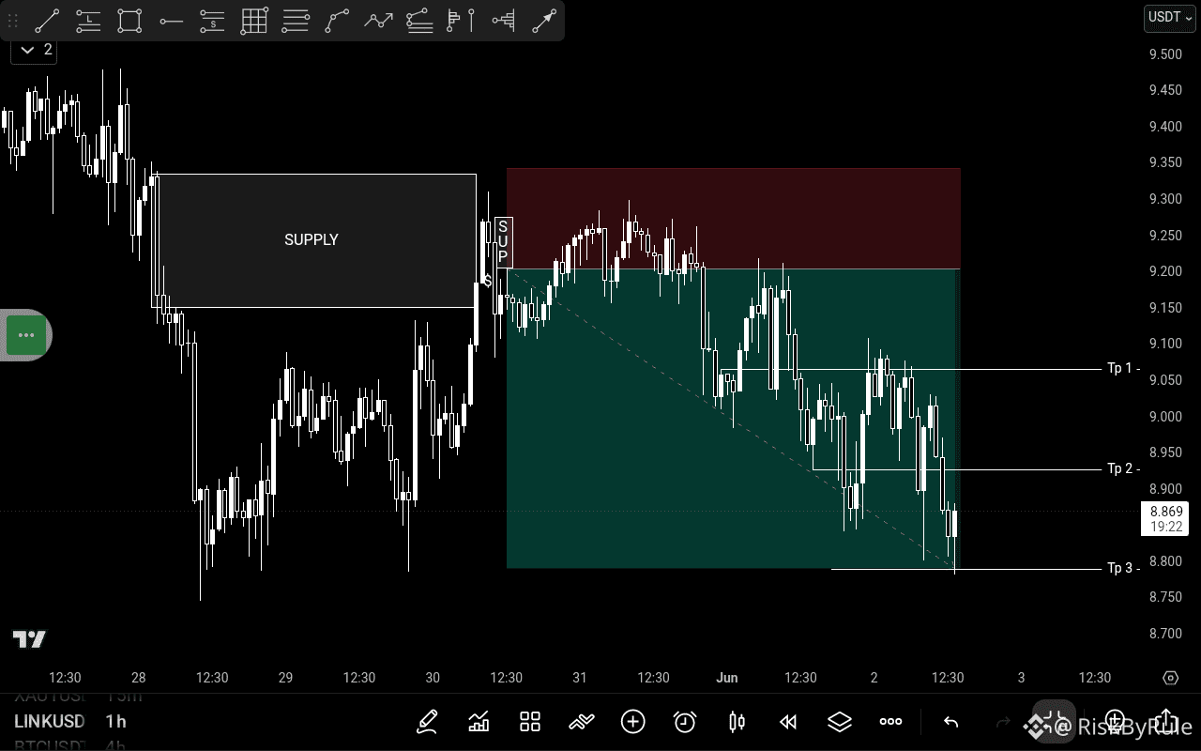Select the grid table drawing tool

click(254, 20)
